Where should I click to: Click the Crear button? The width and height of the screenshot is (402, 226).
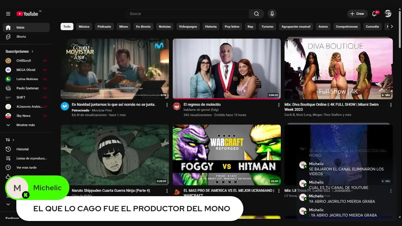click(x=357, y=14)
